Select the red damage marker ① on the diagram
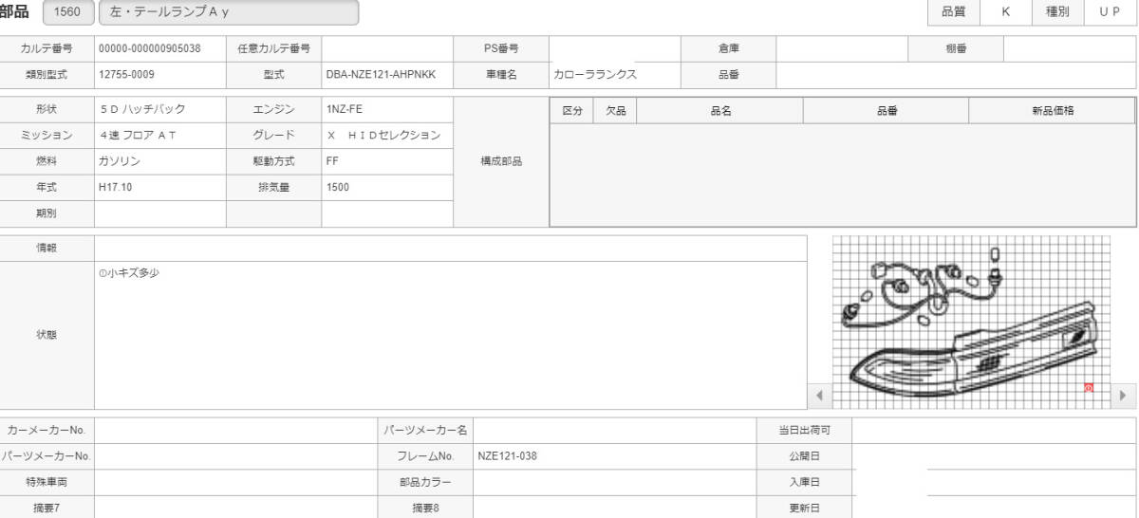This screenshot has height=518, width=1139. pos(1089,388)
